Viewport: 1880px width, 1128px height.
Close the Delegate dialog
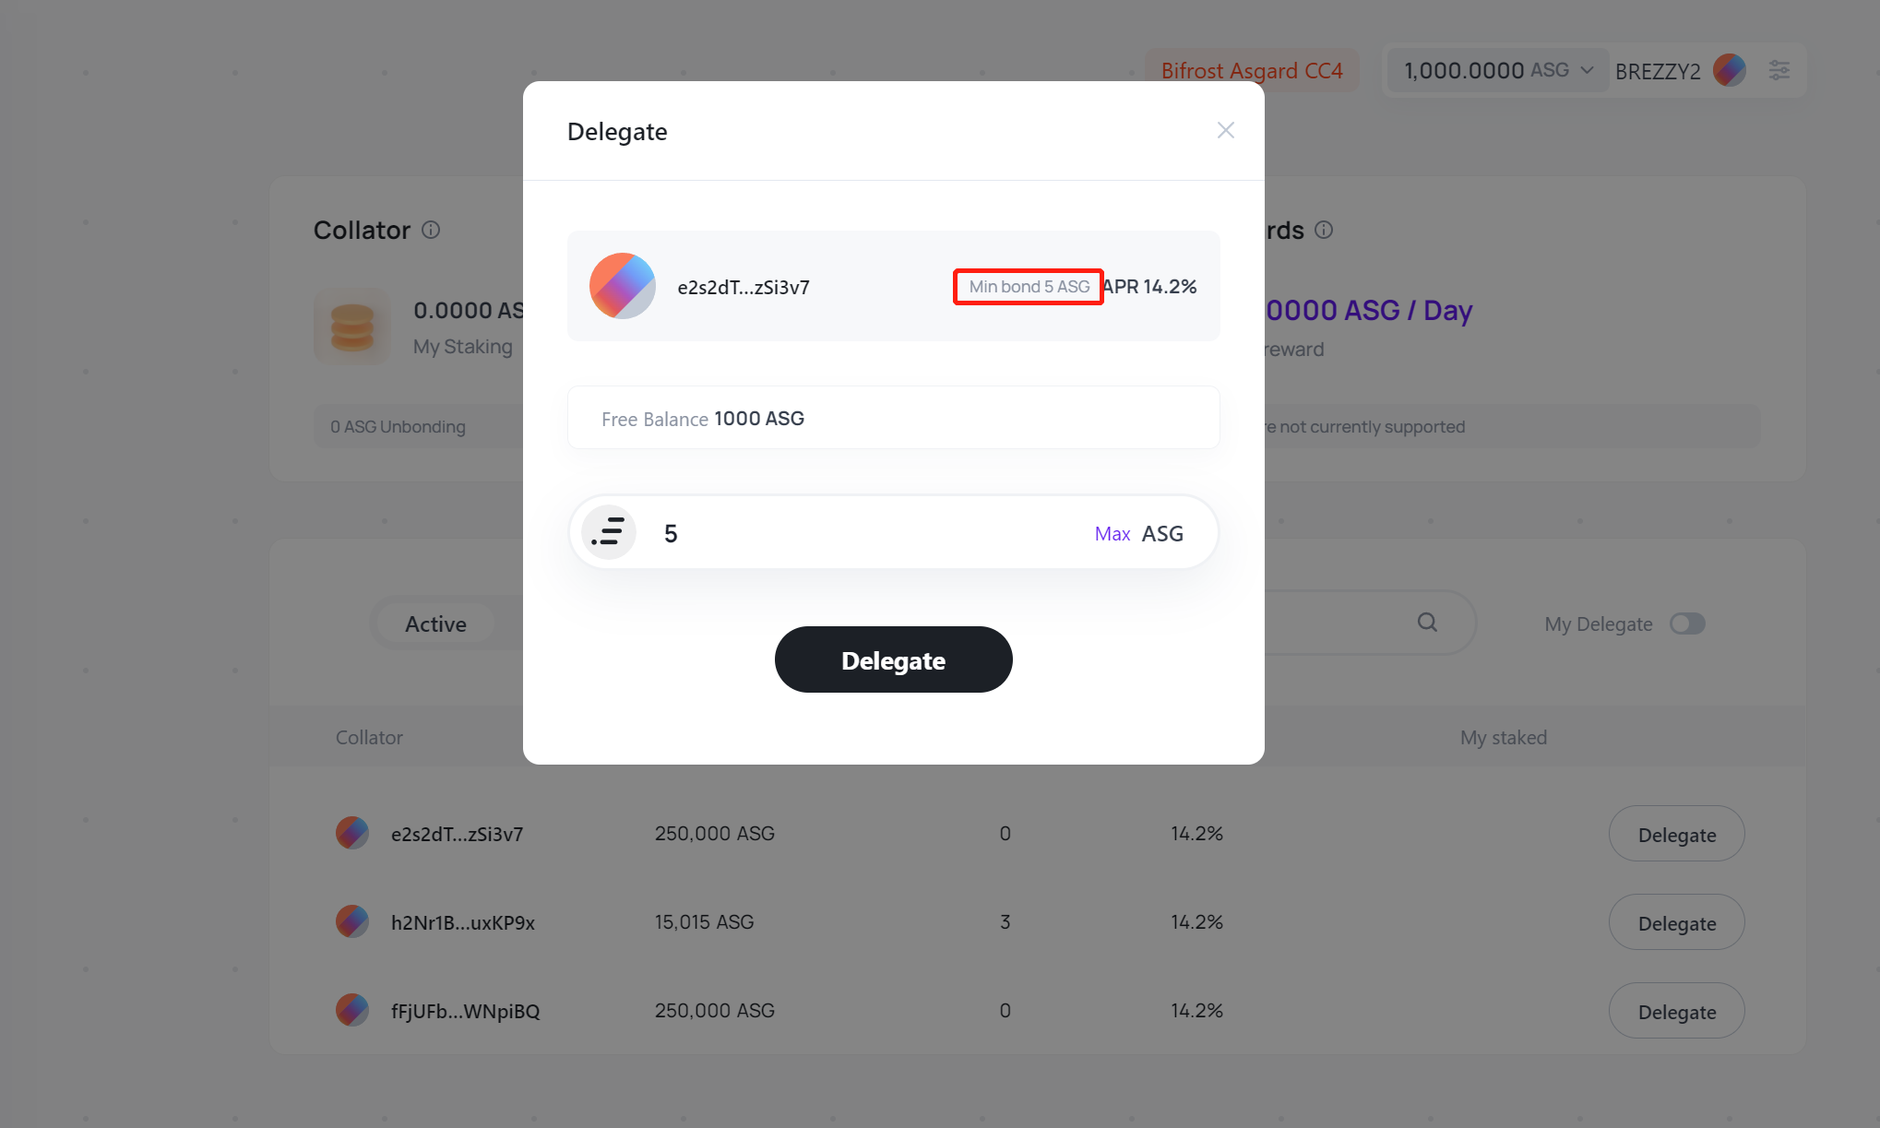[1225, 130]
